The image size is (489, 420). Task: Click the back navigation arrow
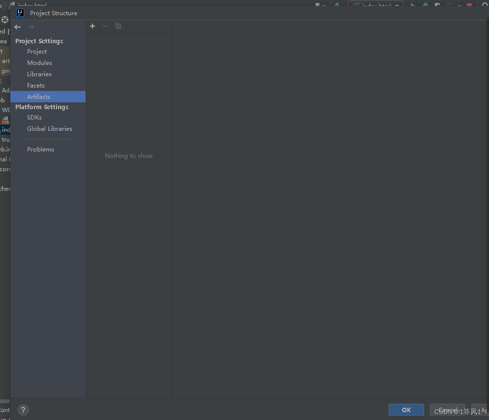(x=18, y=27)
